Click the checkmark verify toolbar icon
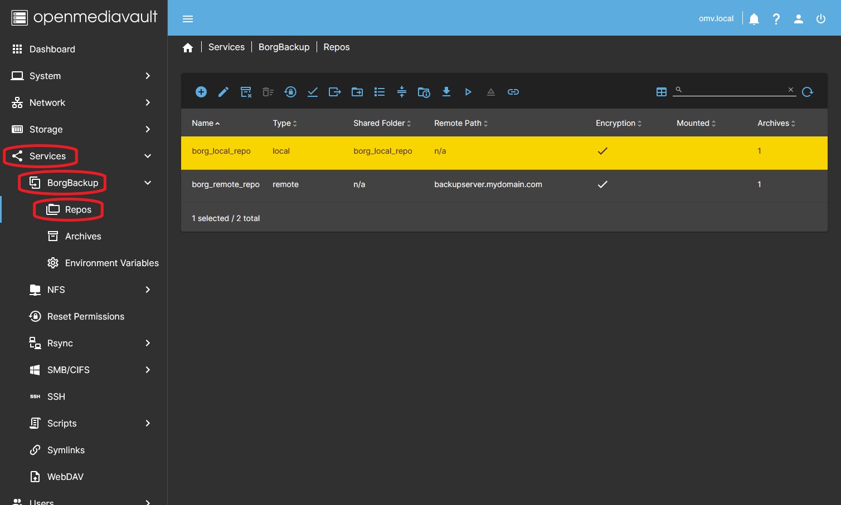Viewport: 841px width, 505px height. pyautogui.click(x=313, y=92)
